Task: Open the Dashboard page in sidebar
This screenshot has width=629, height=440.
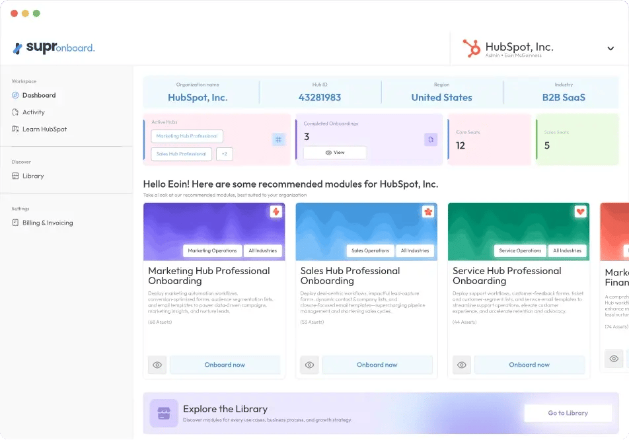Action: pyautogui.click(x=39, y=95)
